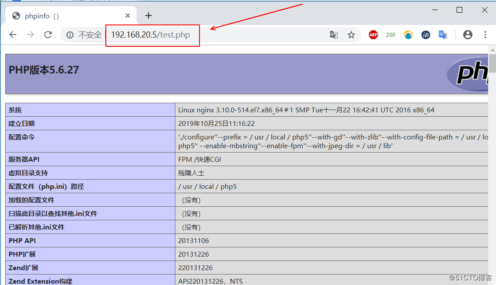Click the scrollbar up arrow
496x285 pixels.
[493, 50]
